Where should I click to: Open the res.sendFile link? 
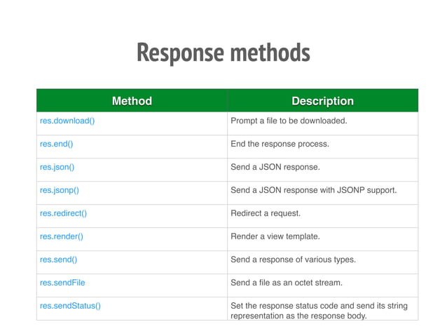point(62,283)
